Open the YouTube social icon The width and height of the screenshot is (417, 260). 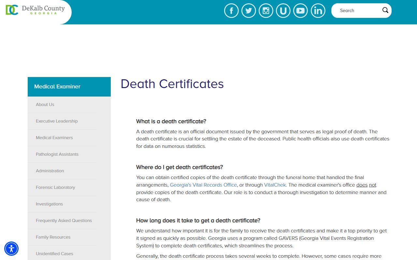300,11
